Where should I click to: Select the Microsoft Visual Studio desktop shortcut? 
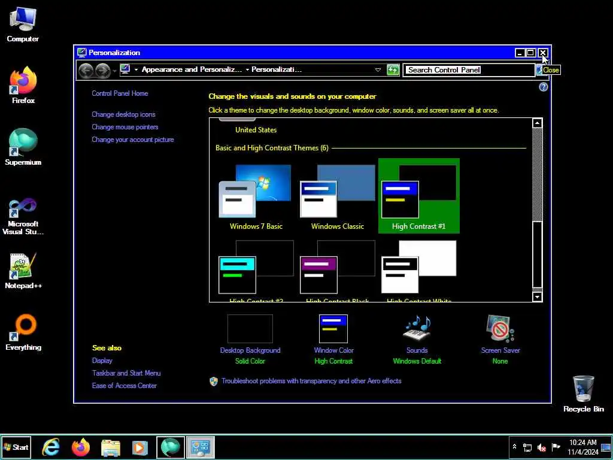[23, 216]
